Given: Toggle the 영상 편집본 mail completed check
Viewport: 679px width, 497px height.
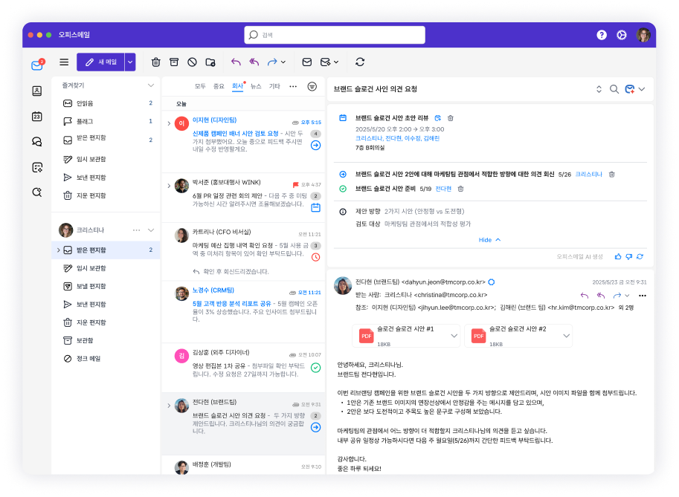Looking at the screenshot, I should 315,368.
